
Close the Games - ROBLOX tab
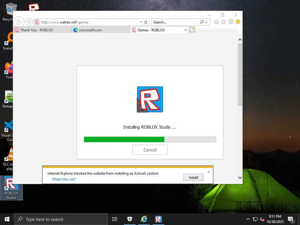point(185,30)
